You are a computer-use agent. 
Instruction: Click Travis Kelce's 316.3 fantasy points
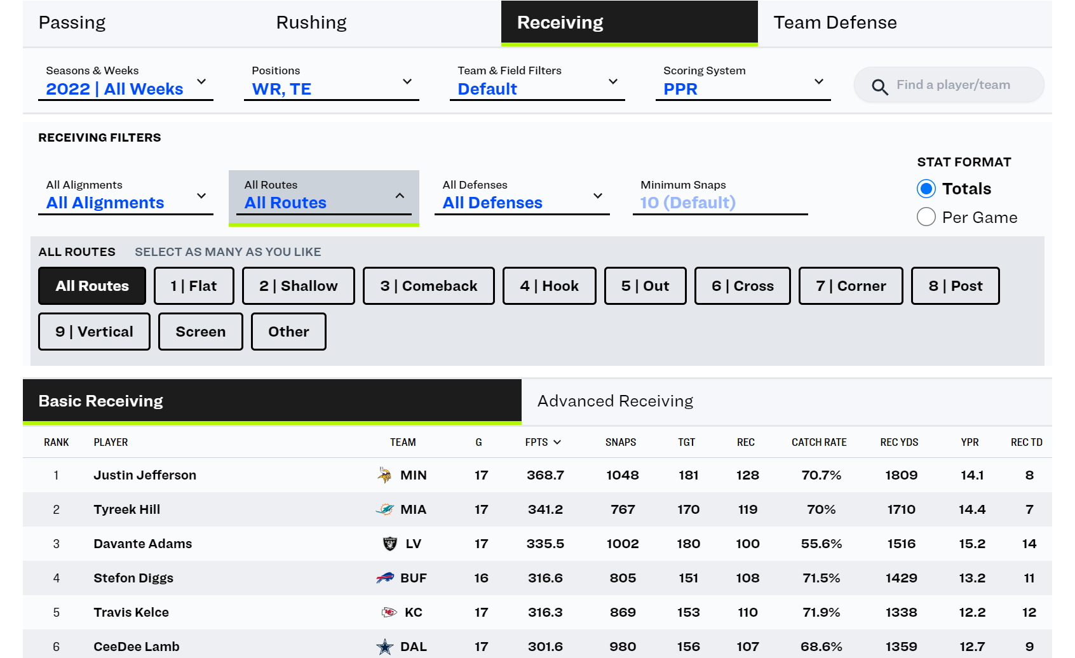(545, 612)
